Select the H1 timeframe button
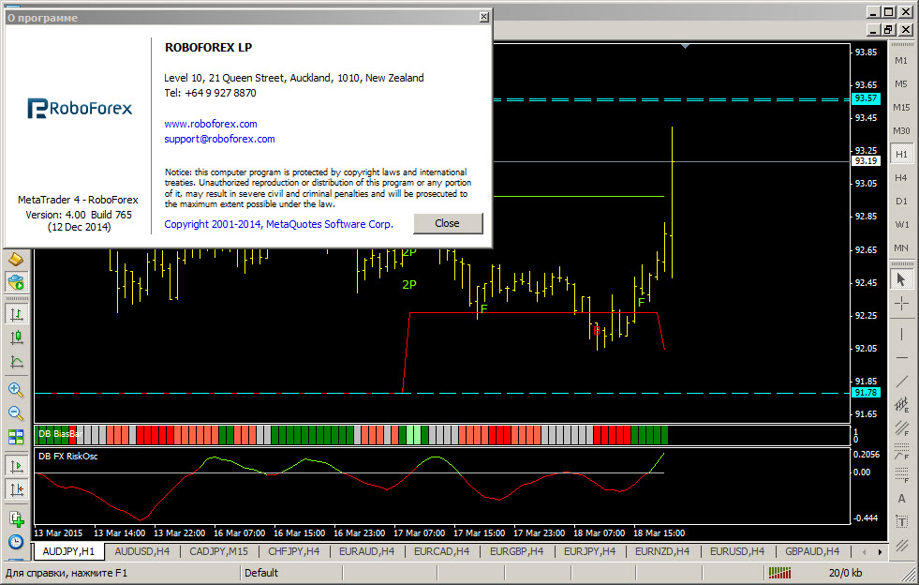Viewport: 919px width, 585px height. tap(901, 155)
